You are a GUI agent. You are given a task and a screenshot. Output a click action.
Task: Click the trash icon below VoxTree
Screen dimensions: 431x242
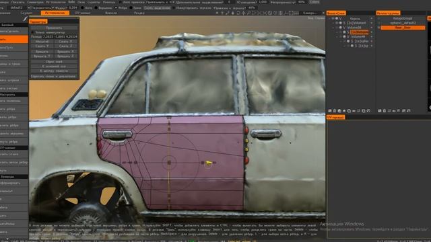(335, 111)
